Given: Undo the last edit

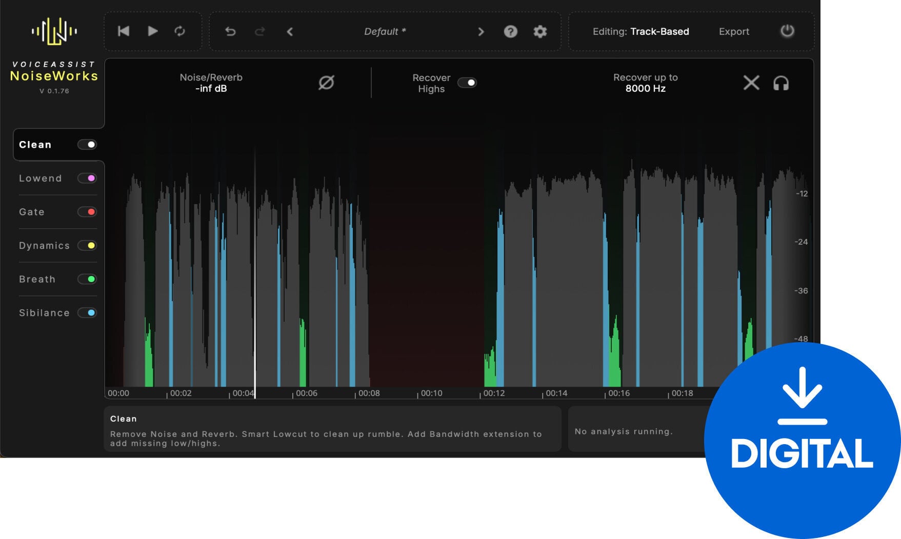Looking at the screenshot, I should (x=230, y=31).
